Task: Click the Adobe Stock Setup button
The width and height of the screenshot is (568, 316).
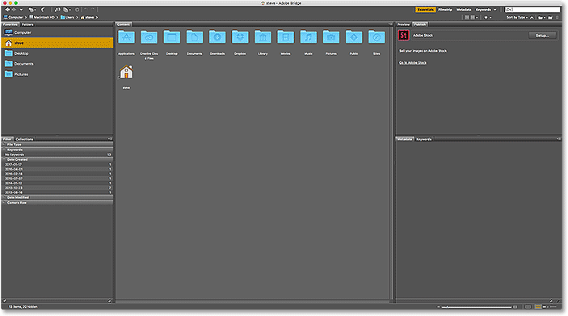Action: (x=542, y=36)
